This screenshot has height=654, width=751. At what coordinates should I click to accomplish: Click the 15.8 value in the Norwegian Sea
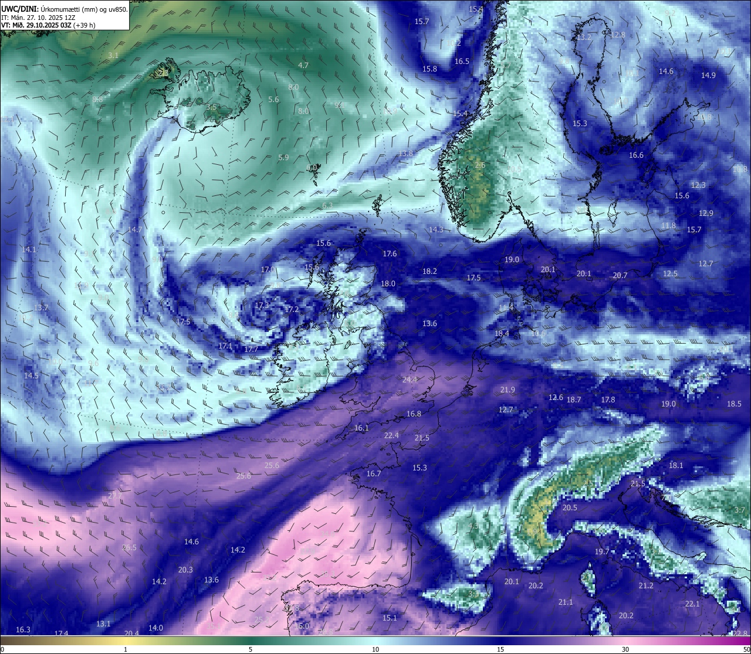[429, 69]
